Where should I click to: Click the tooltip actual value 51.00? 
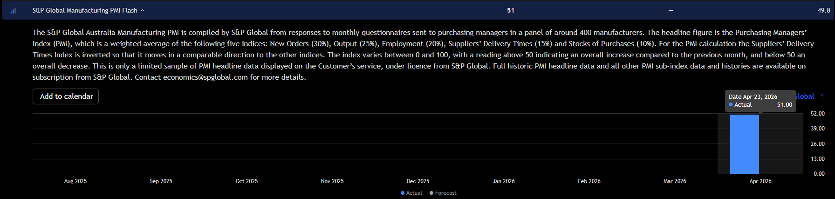click(x=785, y=105)
